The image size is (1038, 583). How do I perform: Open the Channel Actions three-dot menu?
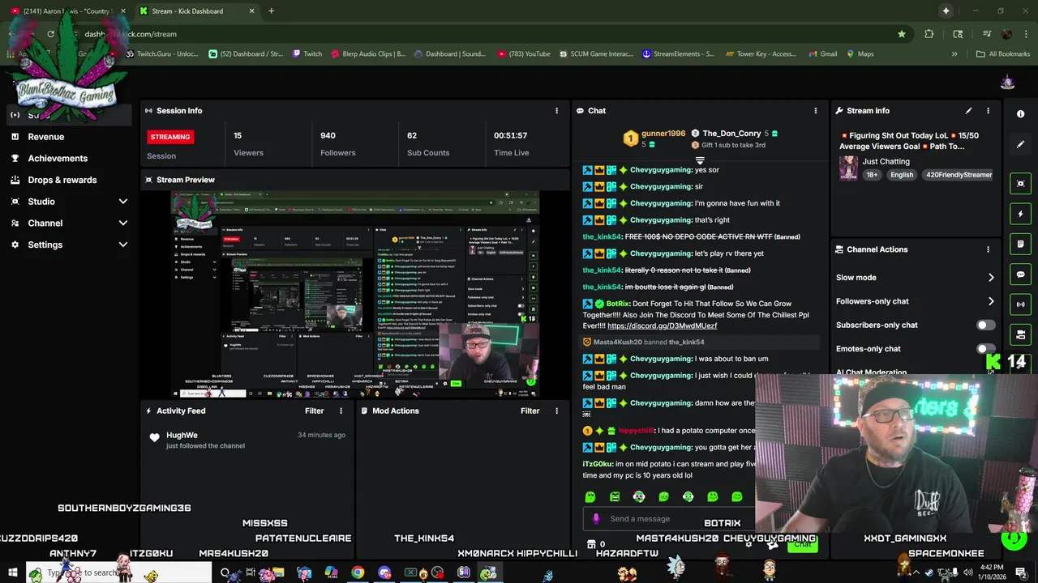[x=988, y=249]
